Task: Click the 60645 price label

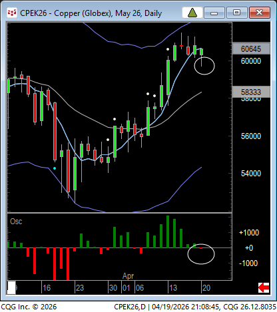Action: point(251,49)
